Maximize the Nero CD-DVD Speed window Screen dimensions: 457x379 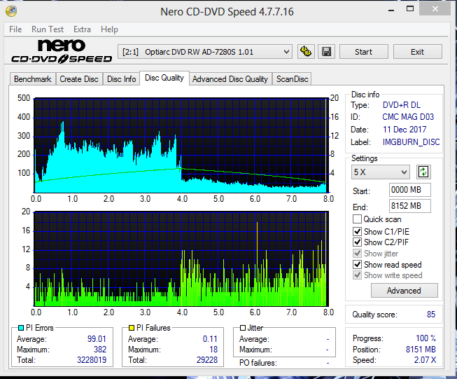(x=410, y=8)
